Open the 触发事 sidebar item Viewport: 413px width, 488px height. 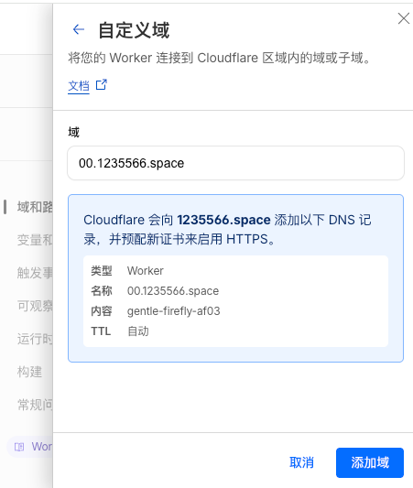point(35,273)
